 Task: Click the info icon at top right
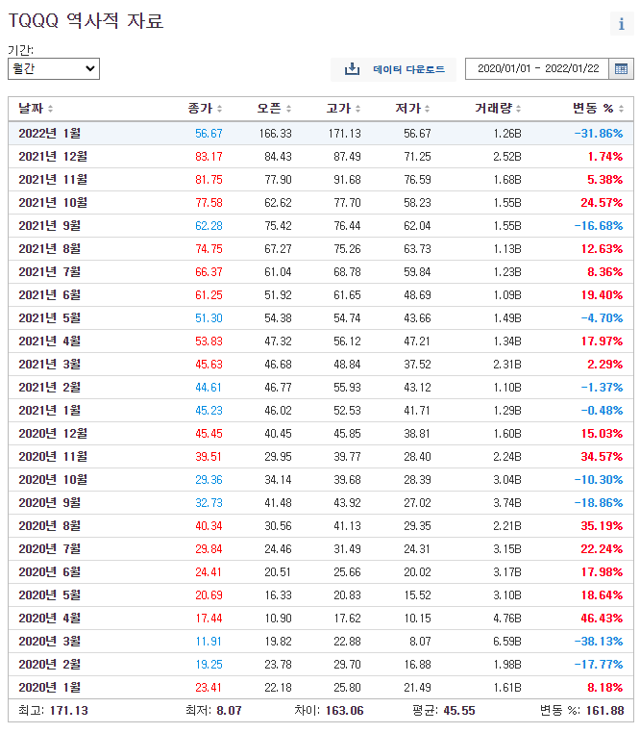[622, 24]
